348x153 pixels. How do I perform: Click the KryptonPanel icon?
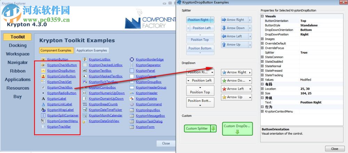point(132,71)
